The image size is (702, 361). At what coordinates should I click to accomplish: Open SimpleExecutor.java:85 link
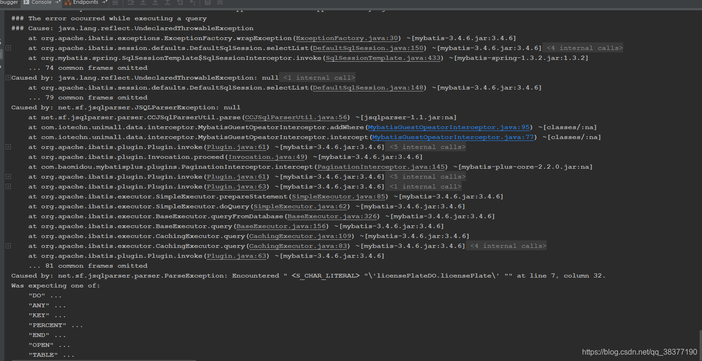coord(338,197)
